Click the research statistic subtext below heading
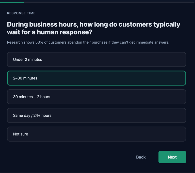This screenshot has width=195, height=173. [x=88, y=42]
